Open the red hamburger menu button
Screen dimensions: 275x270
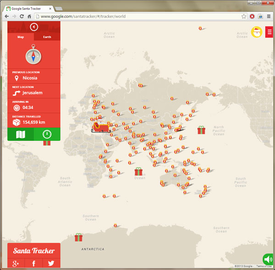point(269,32)
